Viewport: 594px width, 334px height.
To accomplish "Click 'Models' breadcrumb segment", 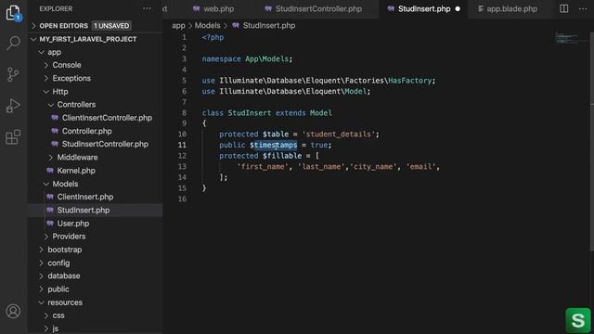I will pos(207,26).
